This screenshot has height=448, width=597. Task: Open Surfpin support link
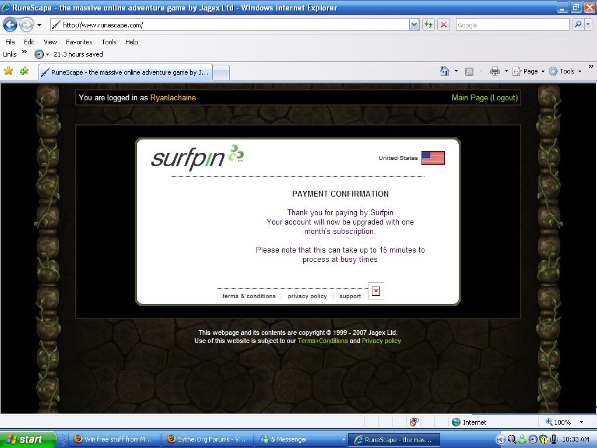pos(350,296)
